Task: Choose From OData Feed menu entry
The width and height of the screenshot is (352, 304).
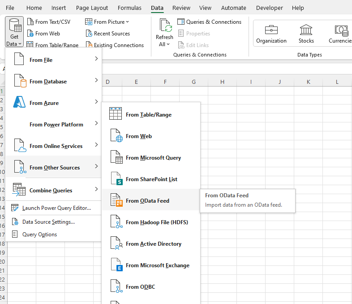Action: pos(151,200)
